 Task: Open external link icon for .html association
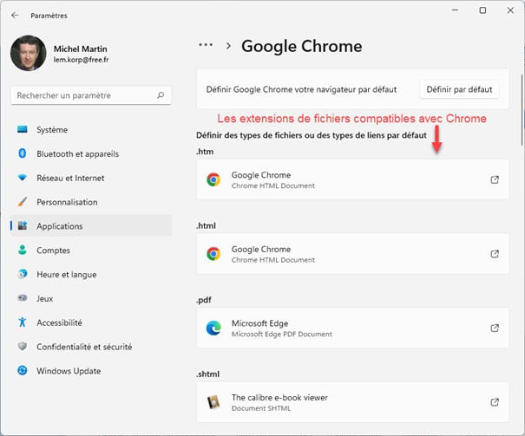(495, 254)
